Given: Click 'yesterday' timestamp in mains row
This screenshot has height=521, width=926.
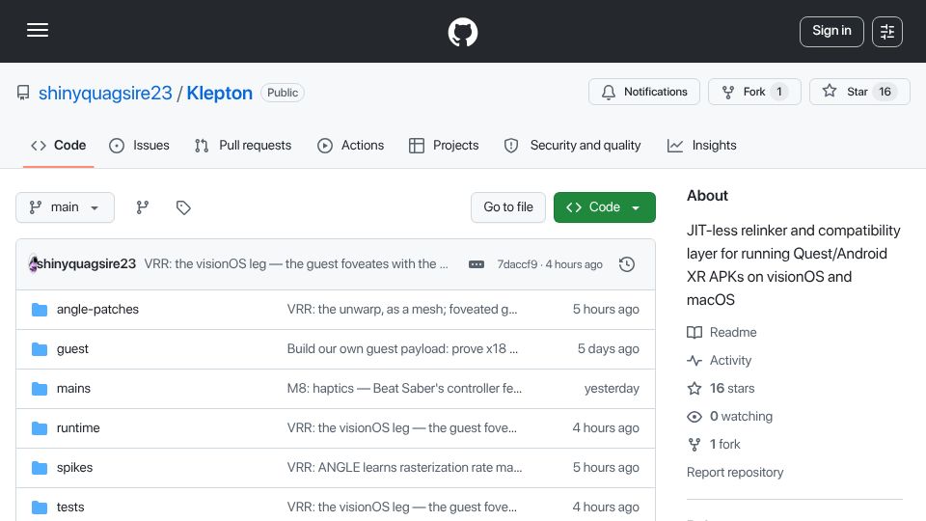Looking at the screenshot, I should [x=612, y=389].
